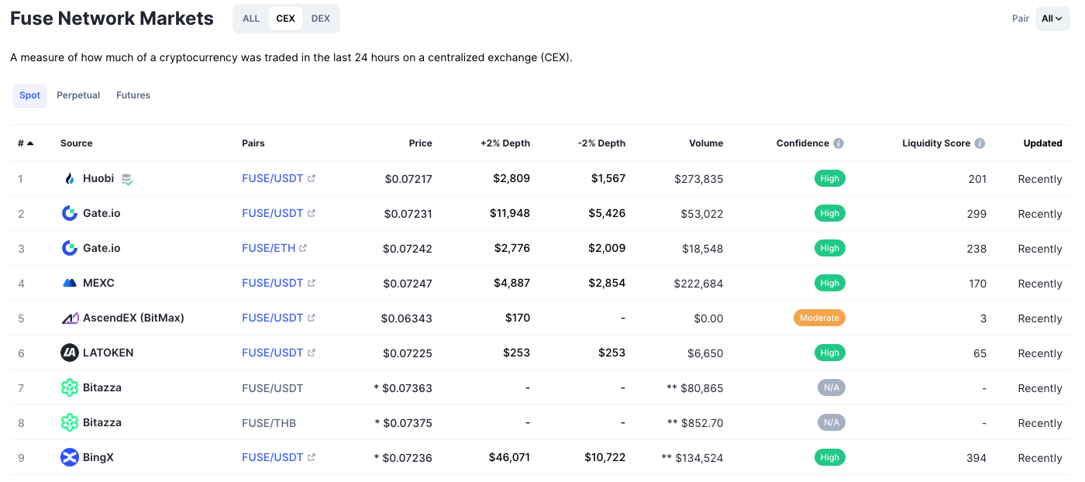This screenshot has width=1085, height=482.
Task: Click the Moderate confidence badge for AscendEX
Action: point(819,318)
